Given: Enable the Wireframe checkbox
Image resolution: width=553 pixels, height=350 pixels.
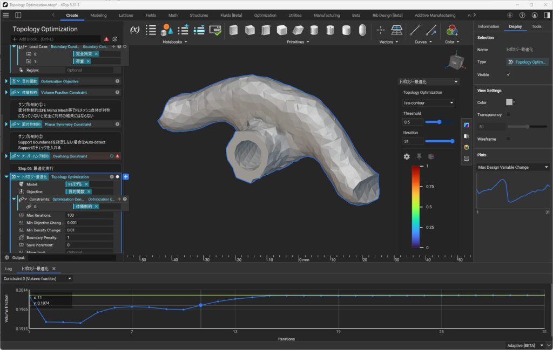Looking at the screenshot, I should pyautogui.click(x=508, y=139).
